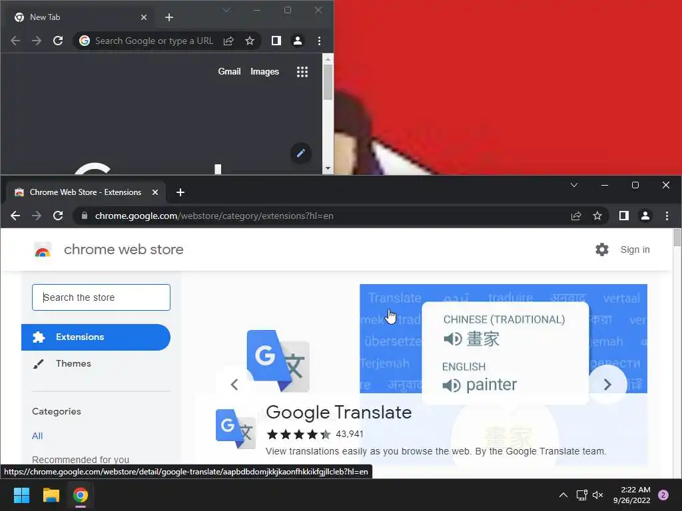Reload the New Tab window page
The image size is (682, 511).
58,41
